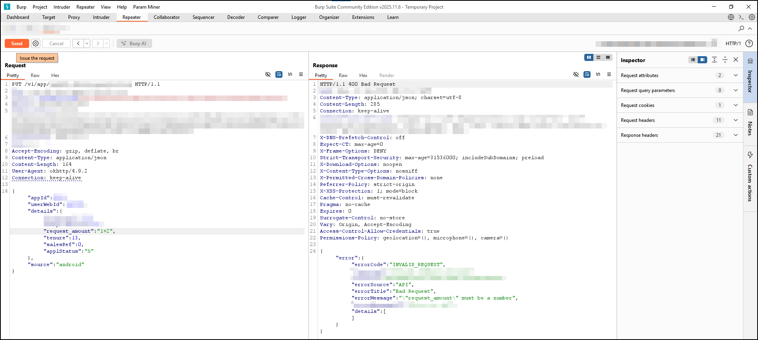Send the request

[17, 44]
